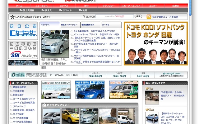Screen dimensions: 199x124
Task: Click the Advanced Garmin banner
Action: click(x=23, y=63)
